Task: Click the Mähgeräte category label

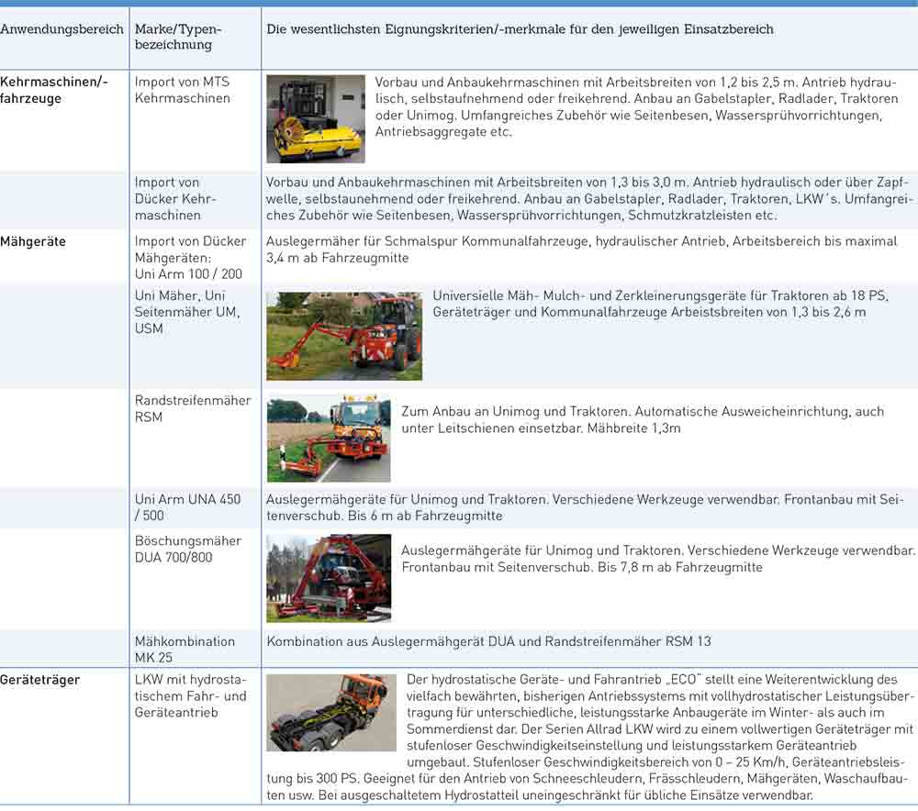Action: 33,241
